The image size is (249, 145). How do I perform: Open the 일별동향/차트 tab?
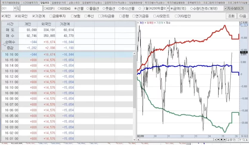coord(59,3)
